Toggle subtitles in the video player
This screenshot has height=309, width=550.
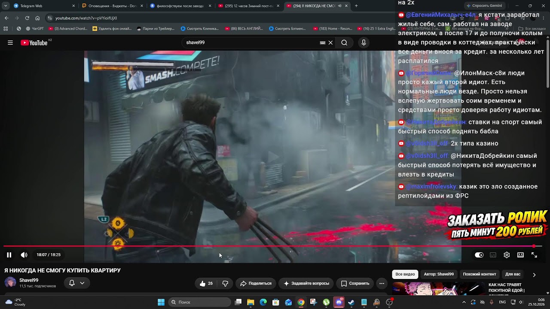(x=493, y=255)
